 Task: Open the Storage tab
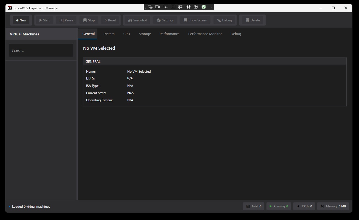(145, 34)
